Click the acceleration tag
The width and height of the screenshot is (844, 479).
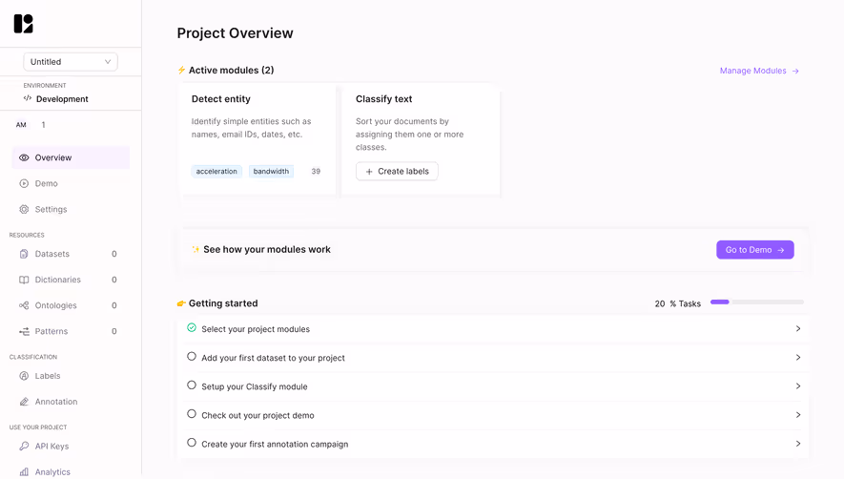pos(216,172)
